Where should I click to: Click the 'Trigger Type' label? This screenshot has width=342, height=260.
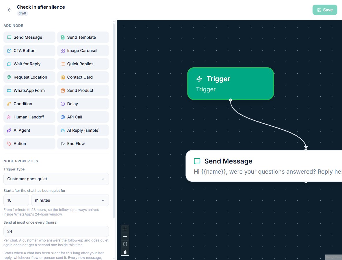[14, 169]
